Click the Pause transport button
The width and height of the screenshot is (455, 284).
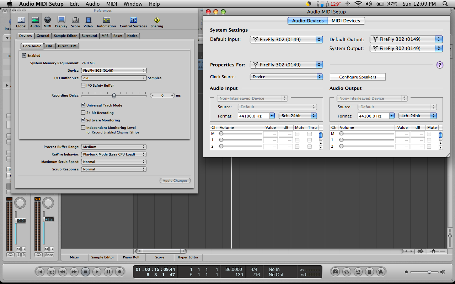[x=108, y=272]
